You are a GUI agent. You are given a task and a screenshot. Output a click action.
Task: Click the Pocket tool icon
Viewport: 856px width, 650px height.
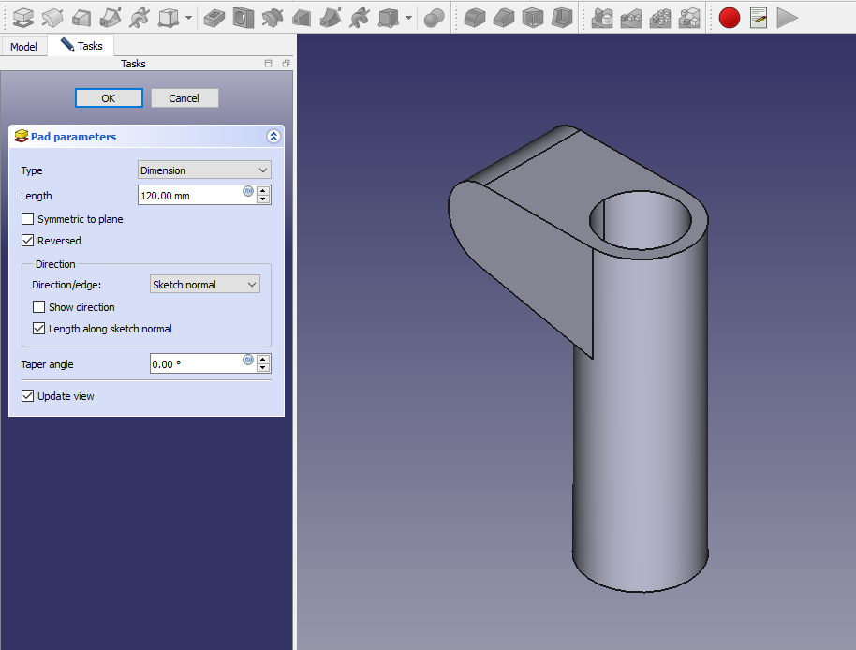[x=214, y=17]
